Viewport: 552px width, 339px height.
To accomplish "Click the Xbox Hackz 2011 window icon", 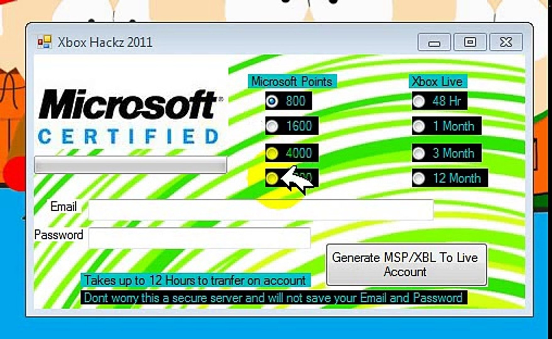I will [x=45, y=42].
